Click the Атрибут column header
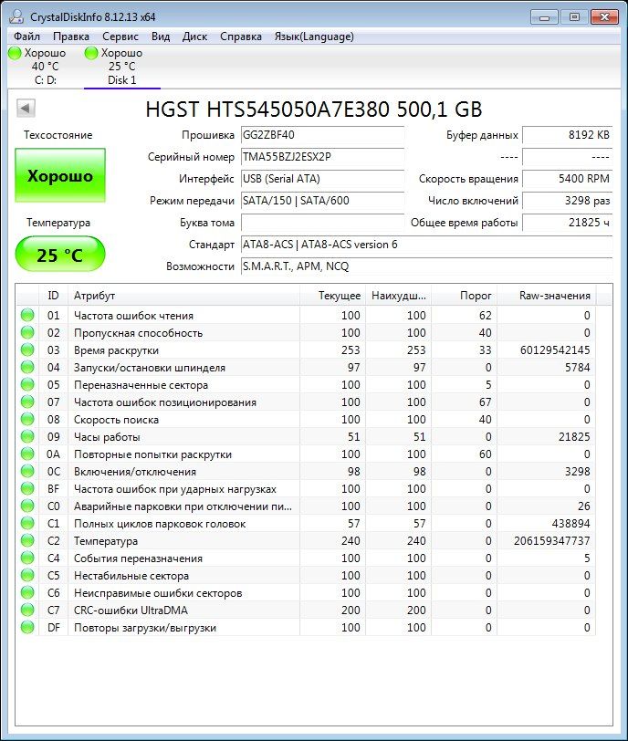Screen dimensions: 628x741 [x=183, y=296]
